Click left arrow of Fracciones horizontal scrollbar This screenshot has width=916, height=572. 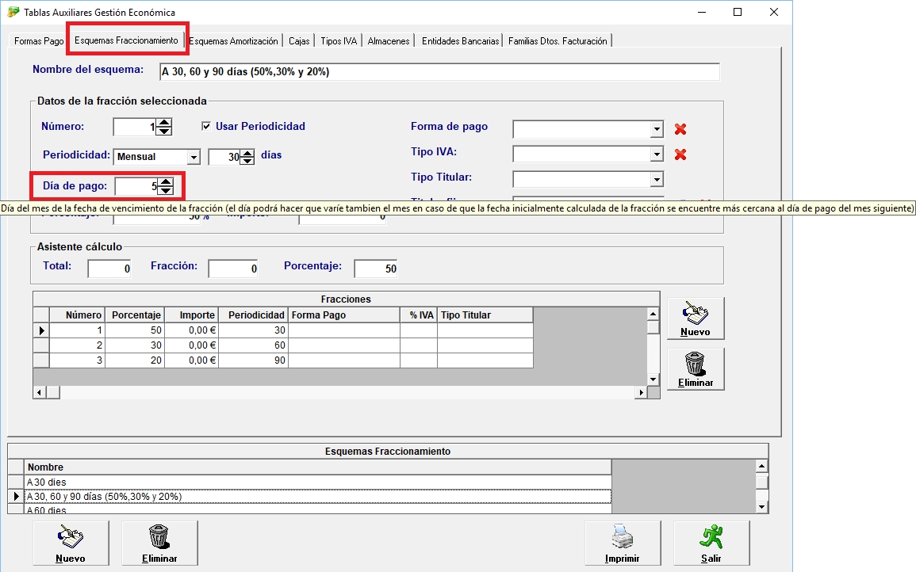39,392
